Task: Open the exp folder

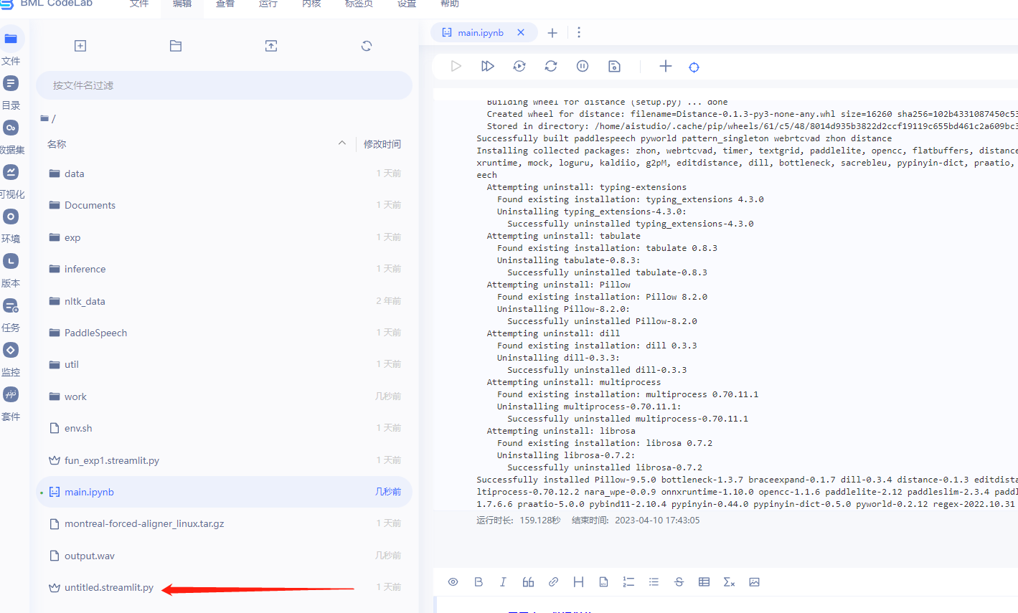Action: 224,237
